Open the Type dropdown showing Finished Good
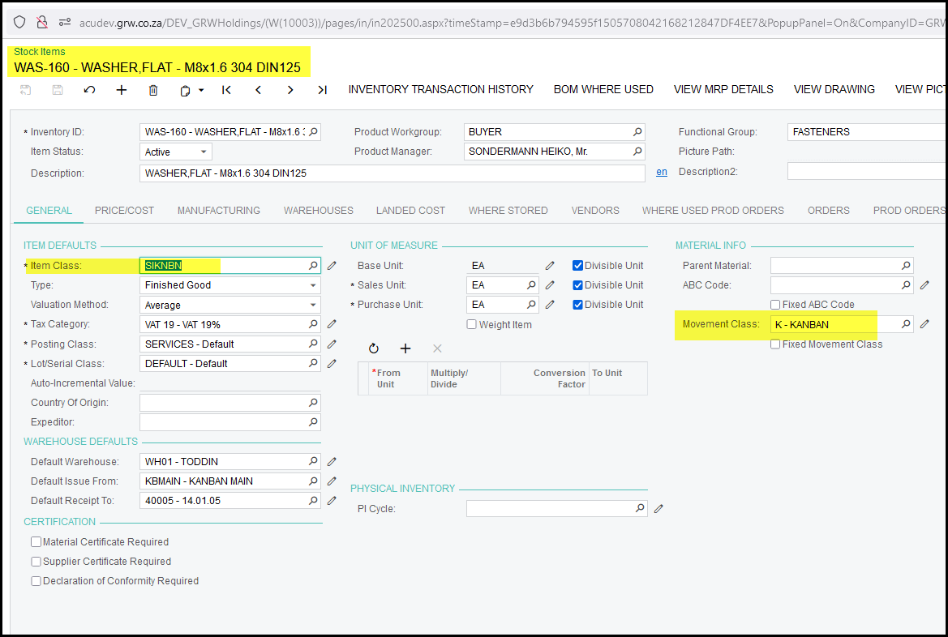The height and width of the screenshot is (637, 948). [x=313, y=286]
